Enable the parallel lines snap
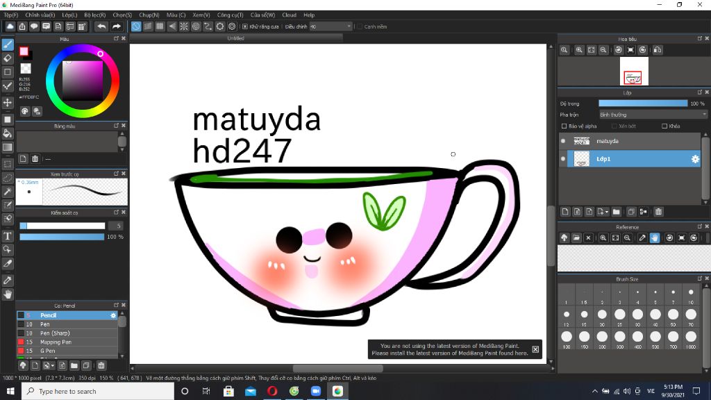The image size is (711, 400). [x=148, y=27]
